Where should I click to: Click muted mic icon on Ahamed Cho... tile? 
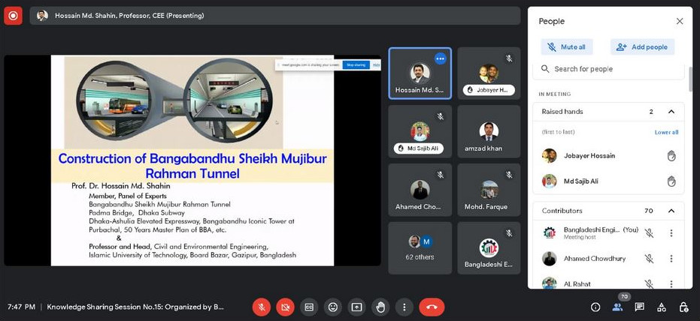pyautogui.click(x=440, y=175)
